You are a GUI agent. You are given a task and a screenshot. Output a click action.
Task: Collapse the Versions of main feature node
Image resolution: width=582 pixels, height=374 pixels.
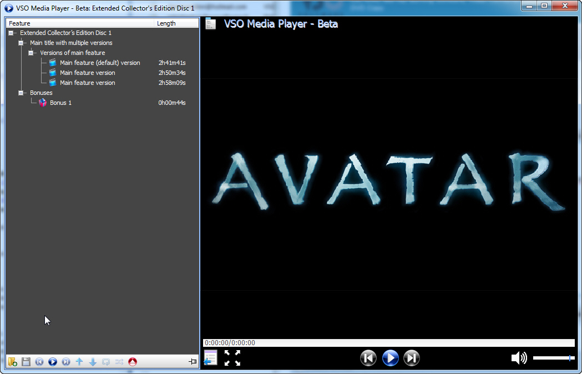point(31,53)
